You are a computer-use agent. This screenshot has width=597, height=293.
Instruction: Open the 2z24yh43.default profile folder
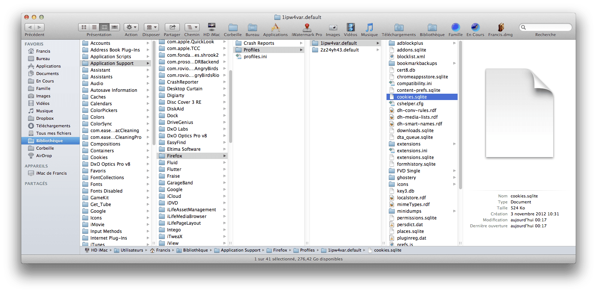click(x=345, y=50)
